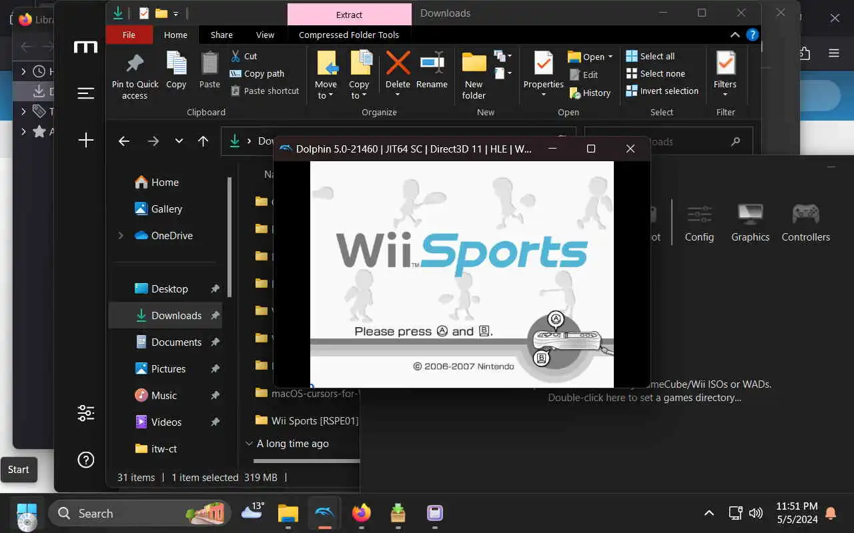Click History in the Open group
Image resolution: width=854 pixels, height=533 pixels.
tap(590, 93)
